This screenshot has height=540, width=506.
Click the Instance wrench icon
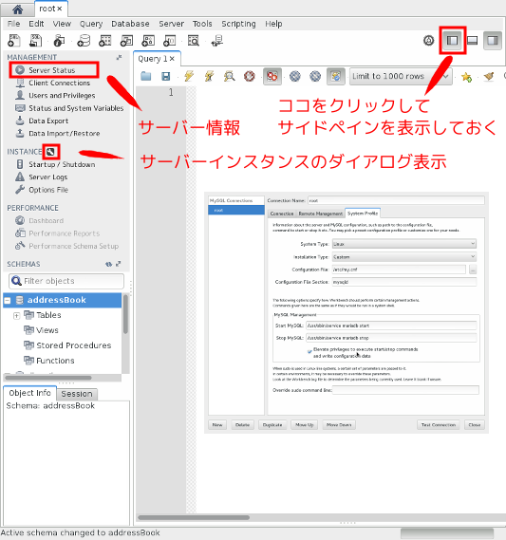point(50,152)
